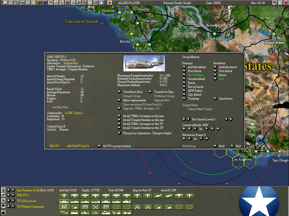This screenshot has height=216, width=289.
Task: Click the cloud weather toolbar icon
Action: click(101, 3)
